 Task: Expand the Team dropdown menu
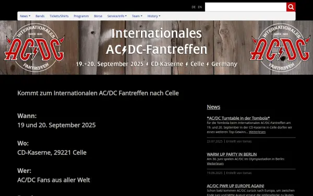click(x=137, y=16)
